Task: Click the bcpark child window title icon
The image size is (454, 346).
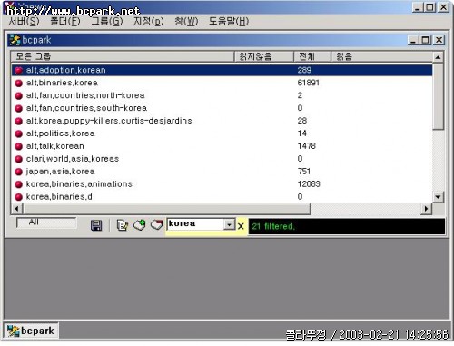Action: coord(15,40)
